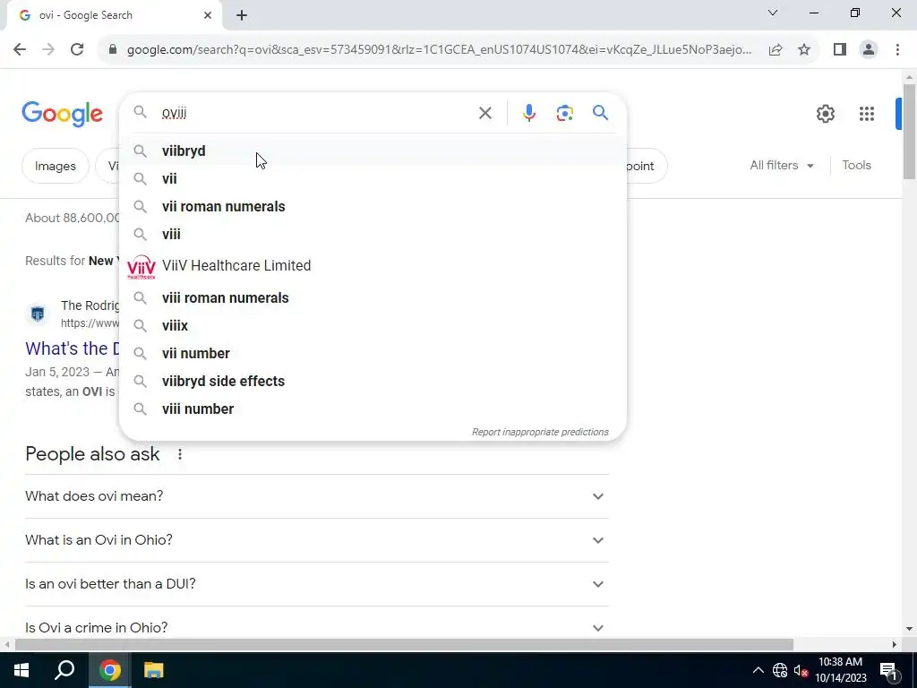
Task: Open taskbar clock showing 10:38 AM
Action: click(x=840, y=670)
